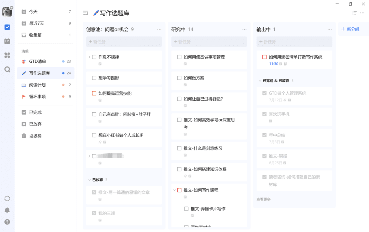Open the calendar view icon
The height and width of the screenshot is (232, 369).
7,41
